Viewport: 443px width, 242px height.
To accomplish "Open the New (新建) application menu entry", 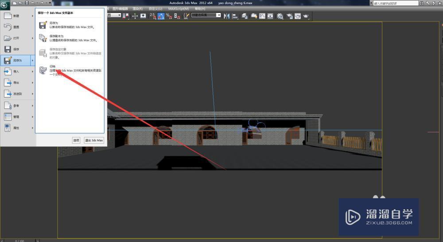I will pyautogui.click(x=18, y=16).
